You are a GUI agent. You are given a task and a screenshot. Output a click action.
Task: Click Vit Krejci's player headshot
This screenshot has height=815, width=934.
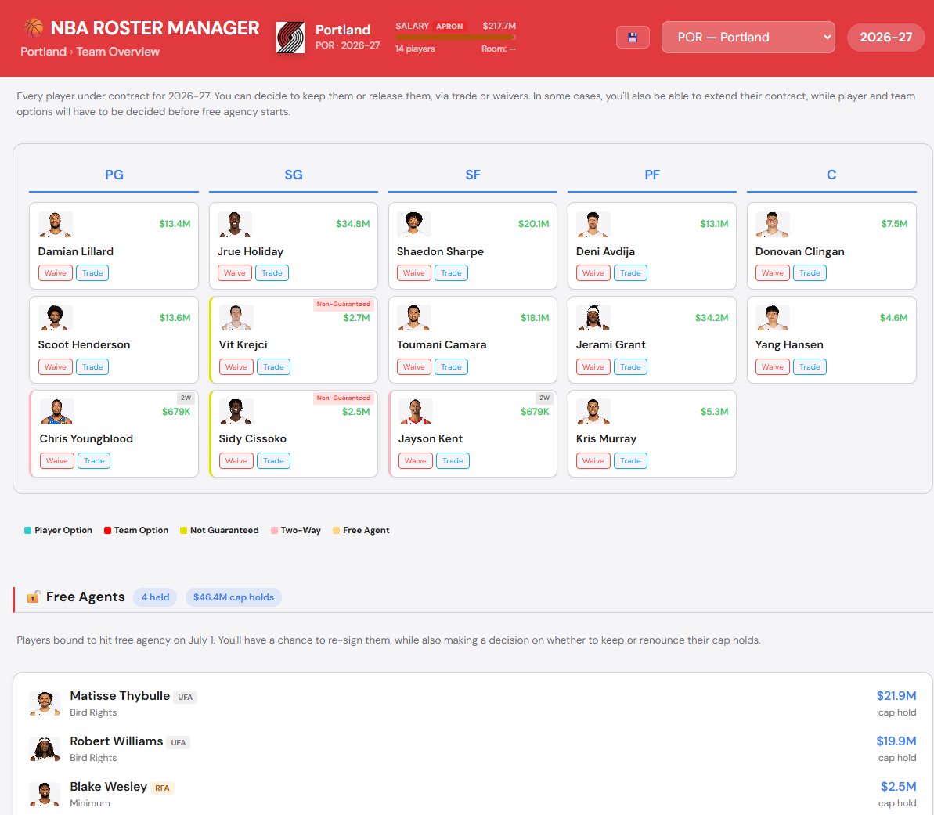coord(236,318)
